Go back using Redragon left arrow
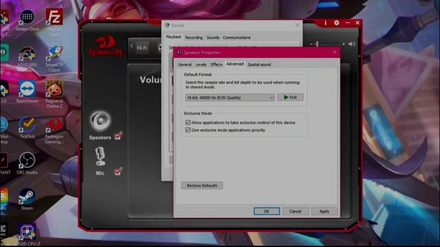The width and height of the screenshot is (440, 247). [131, 46]
